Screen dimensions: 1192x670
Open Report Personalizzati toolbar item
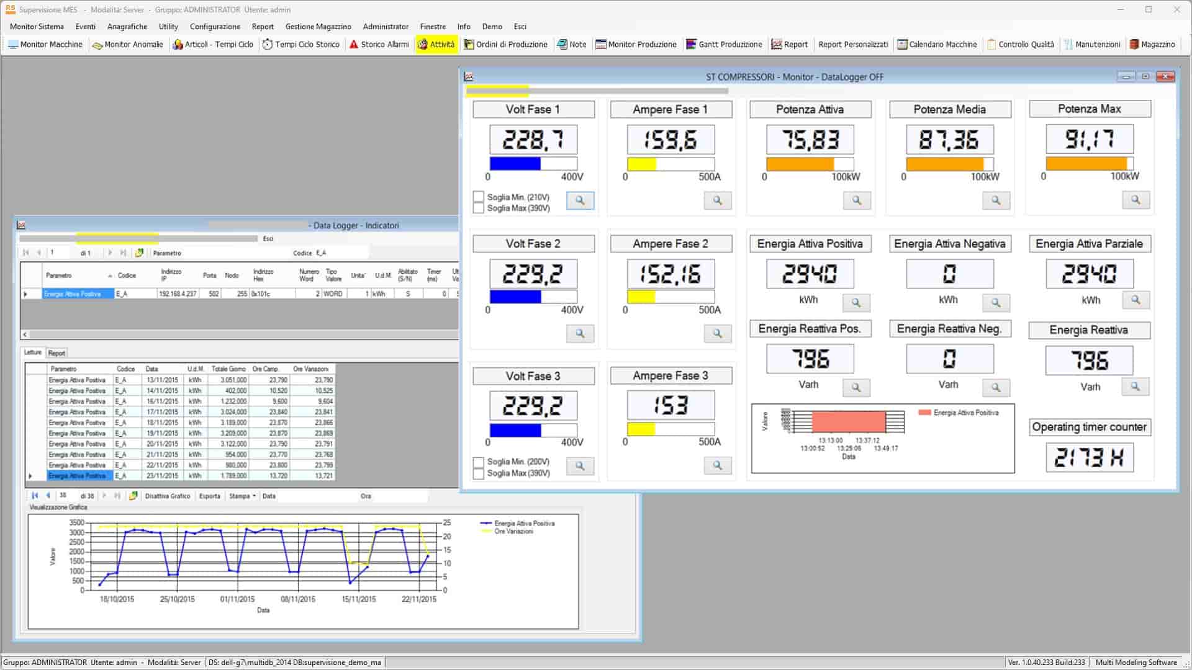853,45
